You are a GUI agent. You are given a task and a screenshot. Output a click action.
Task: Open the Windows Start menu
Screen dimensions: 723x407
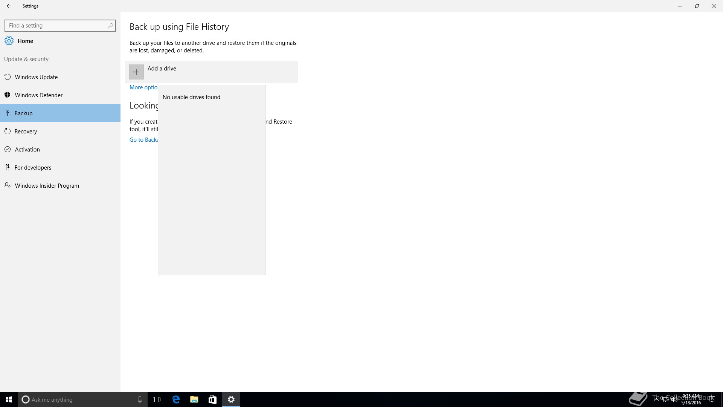(9, 399)
